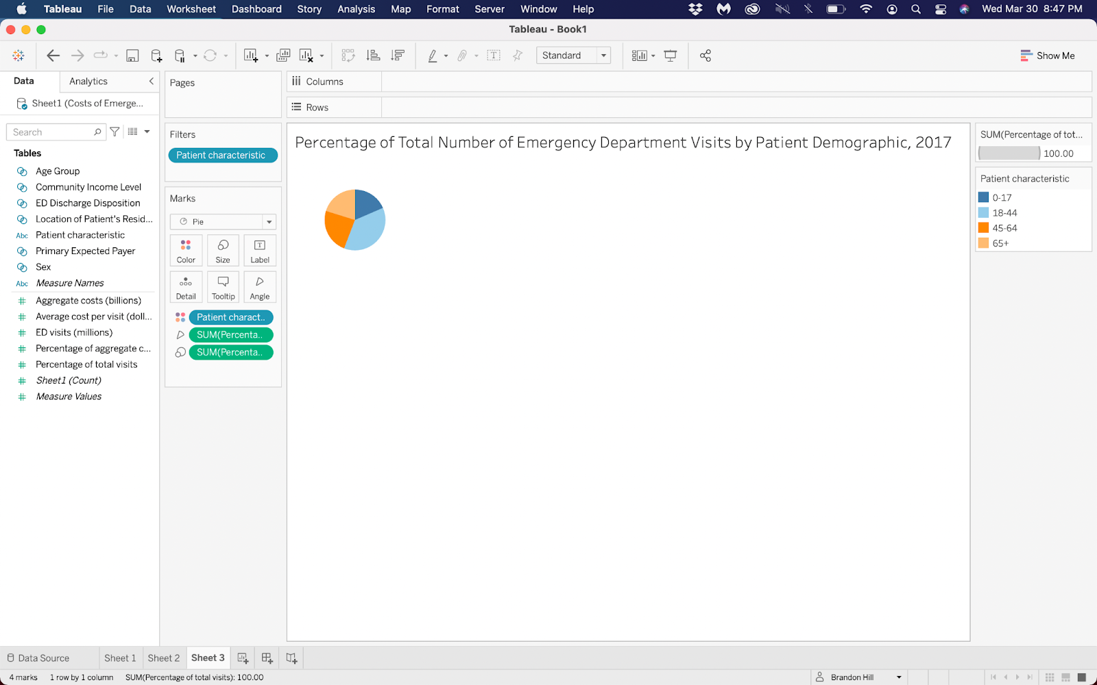The width and height of the screenshot is (1097, 685).
Task: Save the workbook with the save icon
Action: click(x=133, y=55)
